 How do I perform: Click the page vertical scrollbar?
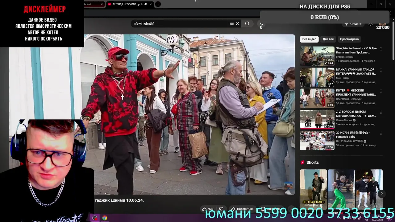coord(393,40)
